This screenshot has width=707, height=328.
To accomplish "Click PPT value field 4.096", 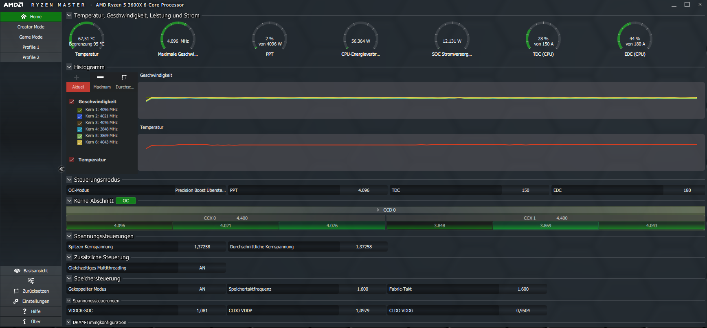I will tap(364, 190).
